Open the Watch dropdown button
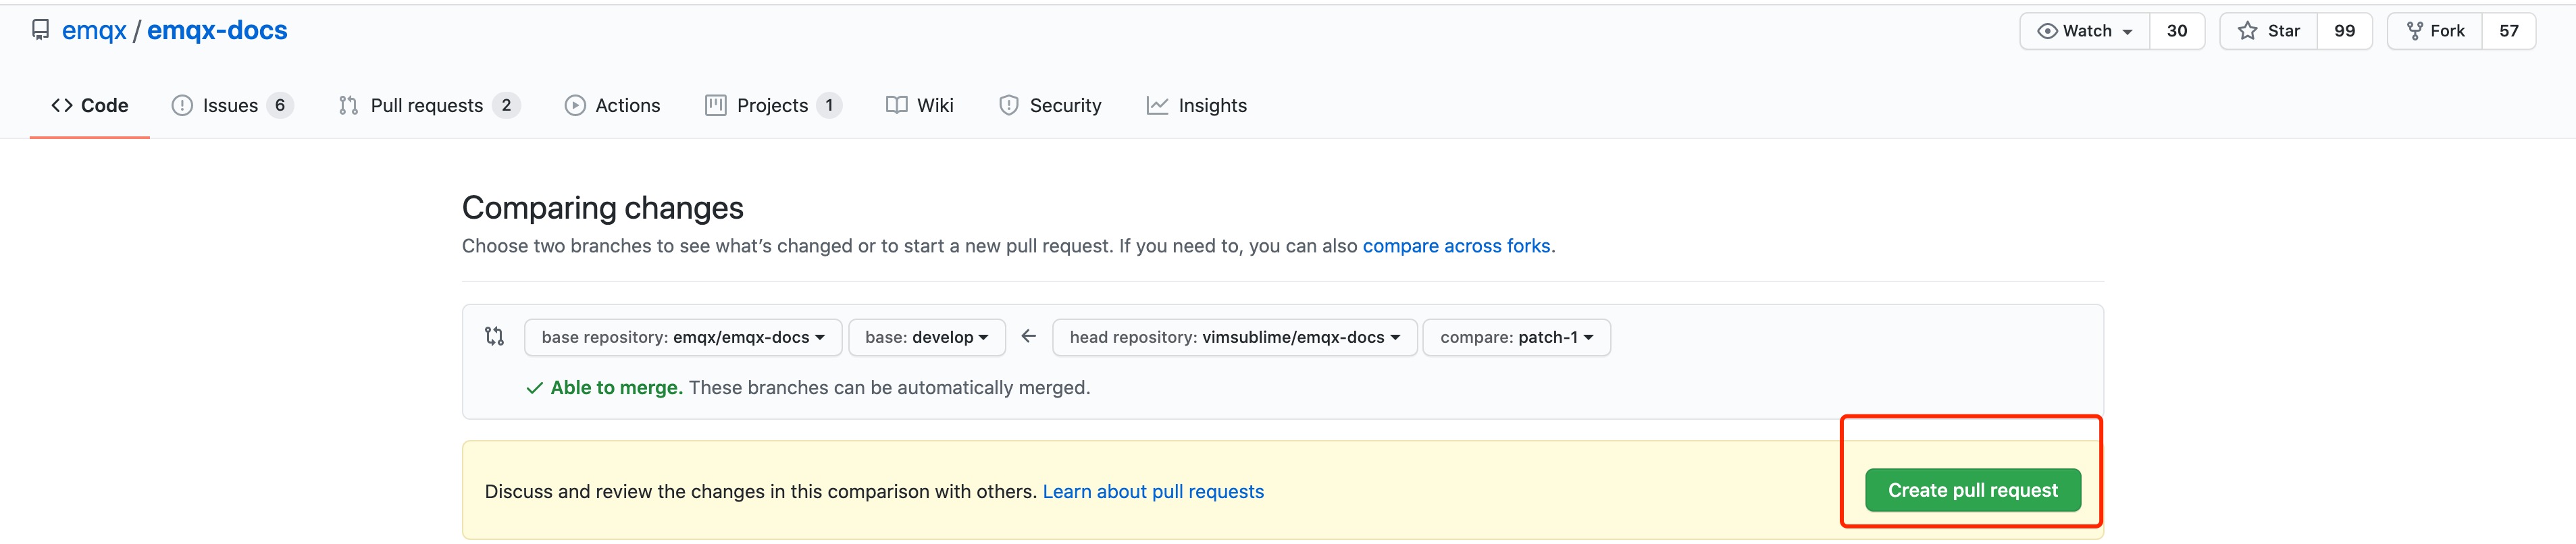The height and width of the screenshot is (544, 2576). [2085, 31]
